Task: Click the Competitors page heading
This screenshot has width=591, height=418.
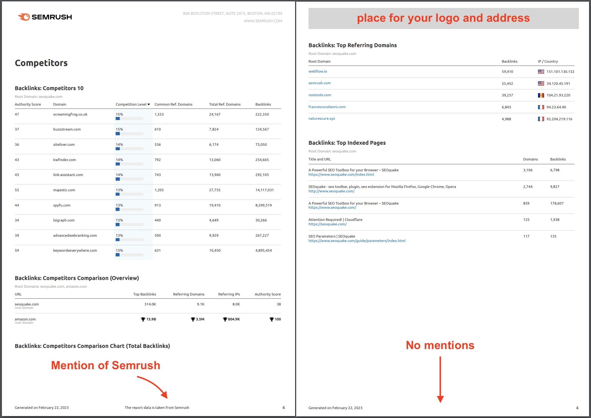Action: 41,63
